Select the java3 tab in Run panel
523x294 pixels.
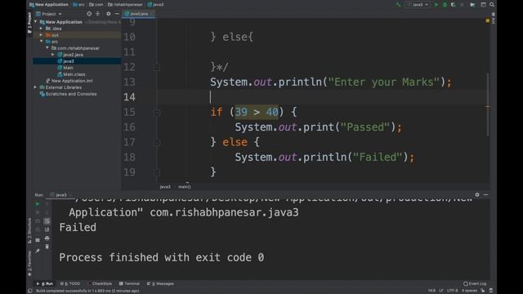[60, 194]
